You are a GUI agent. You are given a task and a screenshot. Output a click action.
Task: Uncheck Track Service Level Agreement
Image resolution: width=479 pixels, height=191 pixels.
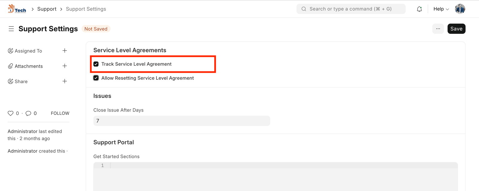(x=96, y=64)
